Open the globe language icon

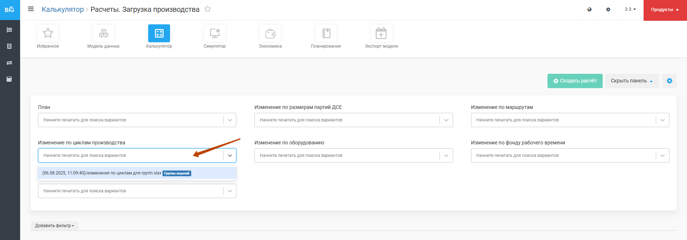point(589,10)
